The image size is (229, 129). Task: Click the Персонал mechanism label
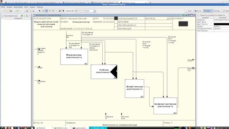tap(109, 118)
